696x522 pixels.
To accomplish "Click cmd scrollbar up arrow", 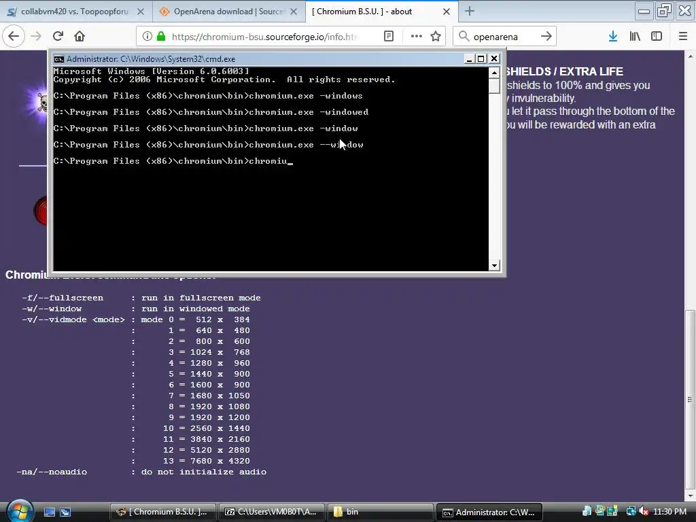I will (x=494, y=72).
